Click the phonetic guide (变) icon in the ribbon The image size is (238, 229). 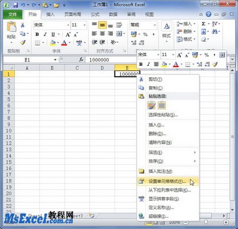click(79, 43)
